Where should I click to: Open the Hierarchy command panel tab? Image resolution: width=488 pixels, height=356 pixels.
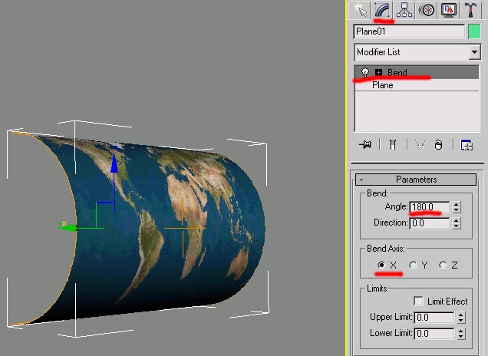[x=404, y=10]
